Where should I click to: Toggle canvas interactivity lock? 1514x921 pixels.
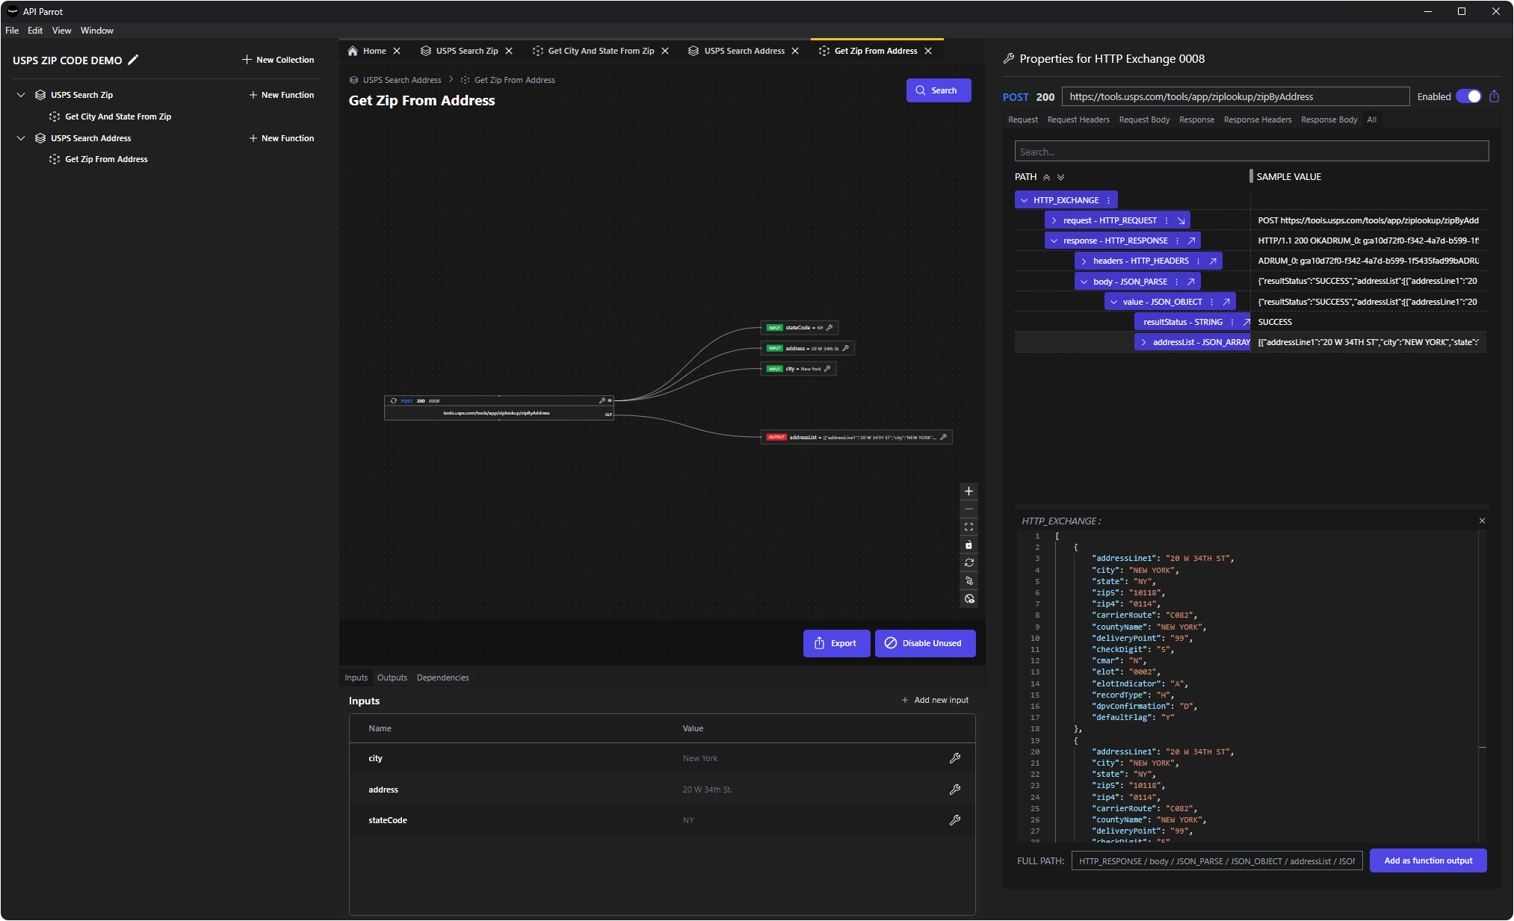[968, 545]
